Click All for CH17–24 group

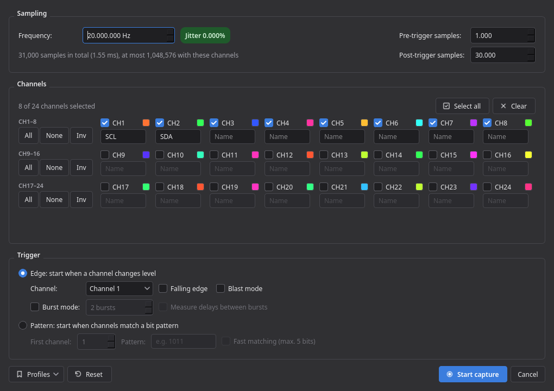pos(29,199)
